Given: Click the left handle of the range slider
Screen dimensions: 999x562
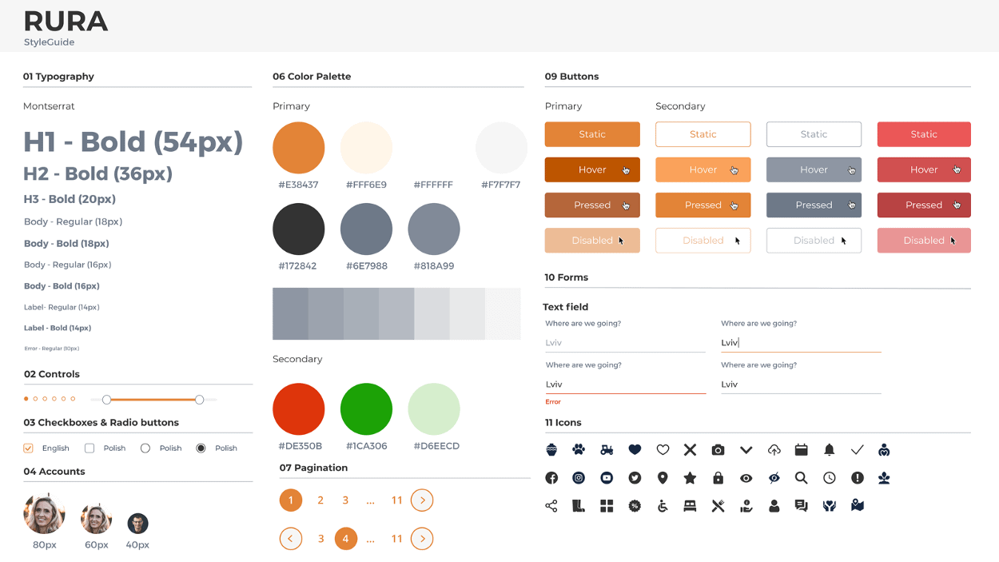Looking at the screenshot, I should click(106, 400).
